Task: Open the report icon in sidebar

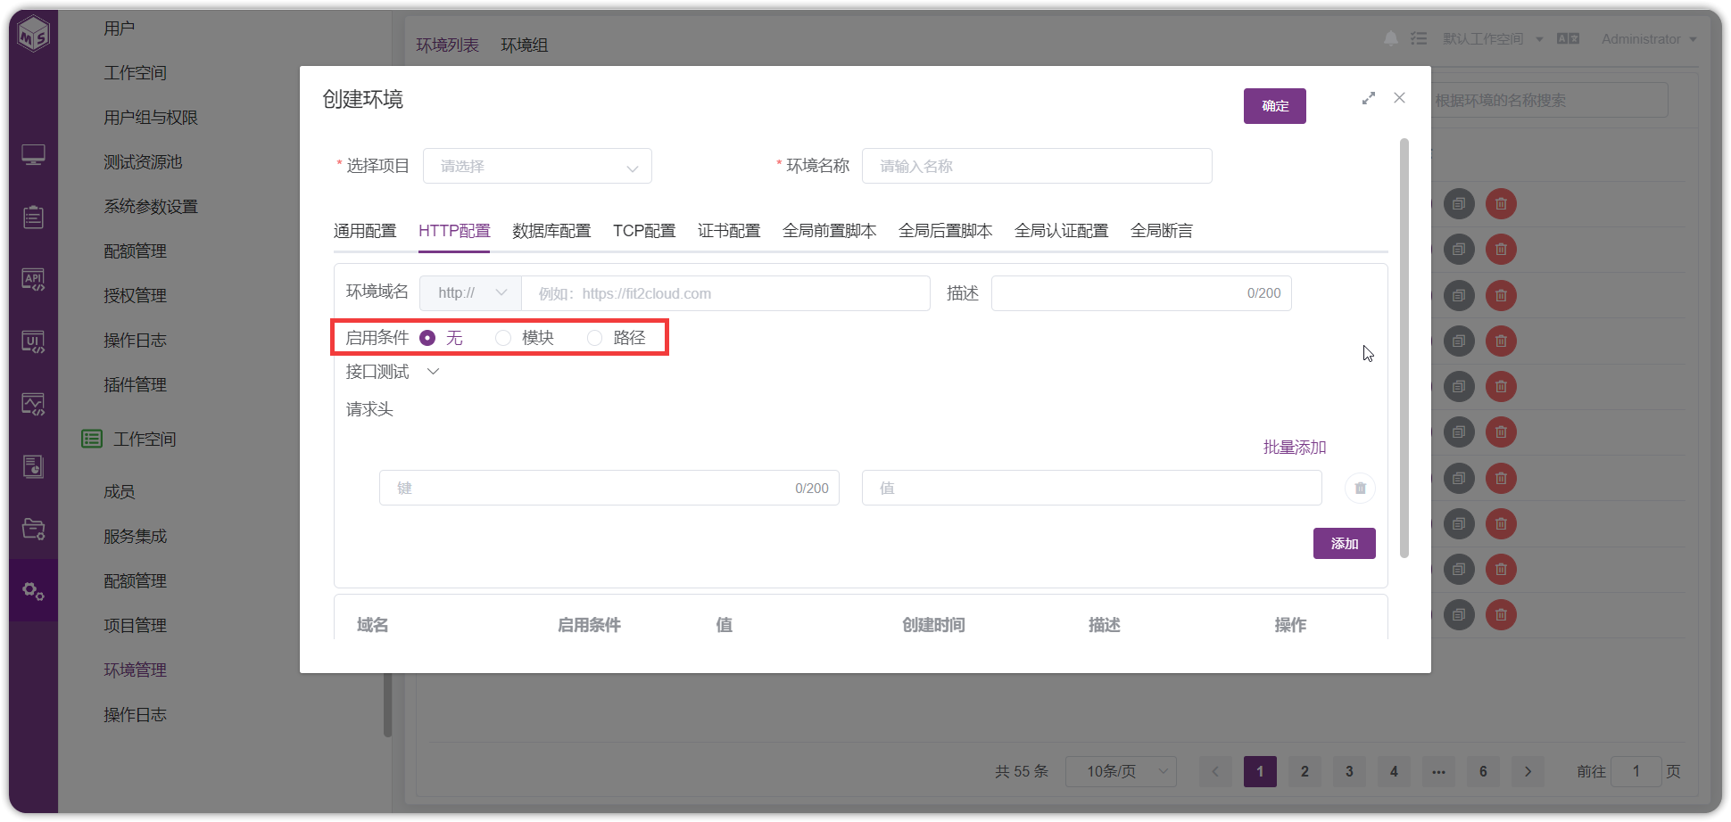Action: coord(33,466)
